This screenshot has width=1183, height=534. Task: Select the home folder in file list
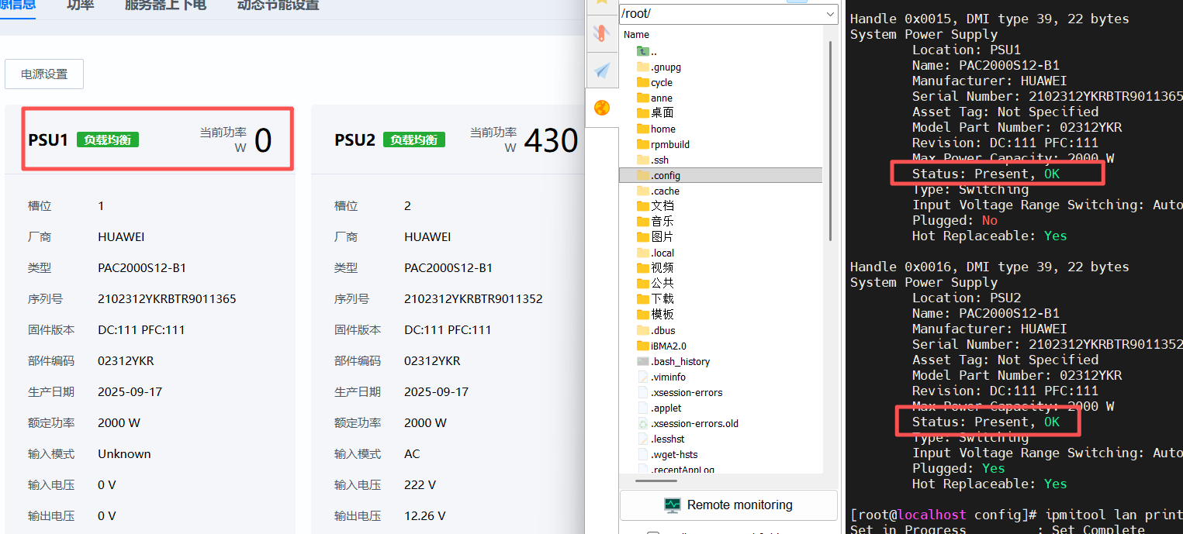point(662,129)
